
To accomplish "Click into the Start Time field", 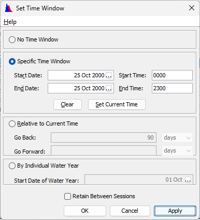I will click(172, 75).
